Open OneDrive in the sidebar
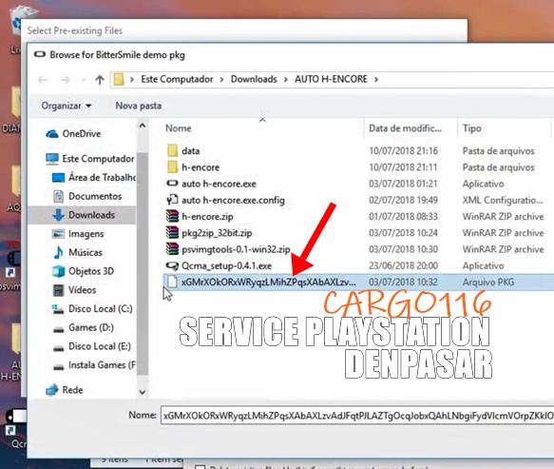Viewport: 554px width, 469px height. [82, 134]
